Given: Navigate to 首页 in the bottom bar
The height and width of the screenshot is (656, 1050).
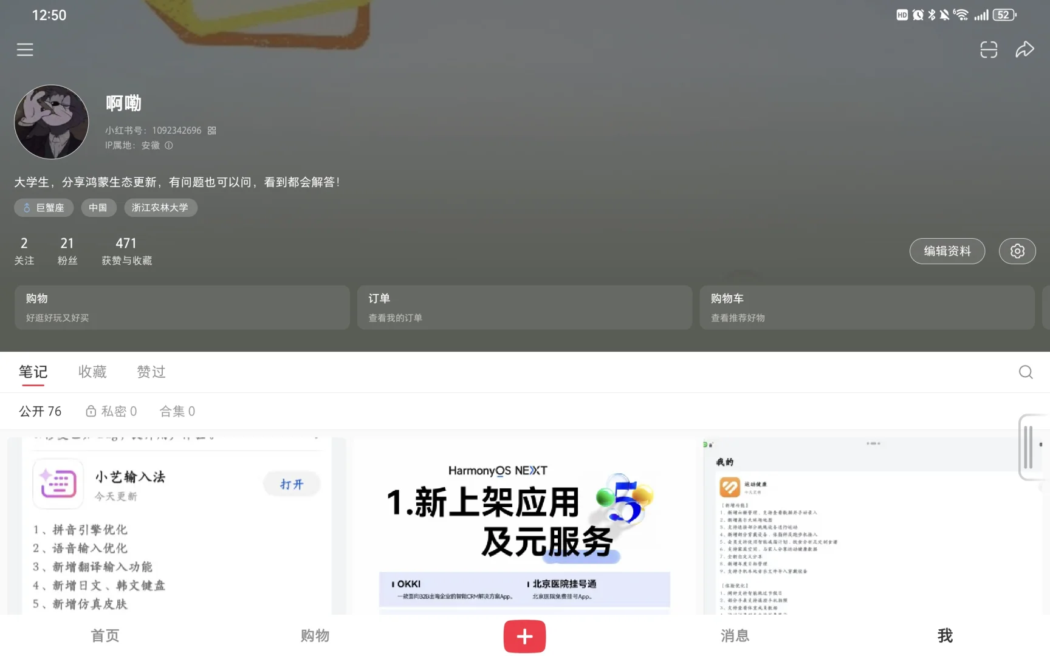Looking at the screenshot, I should (105, 636).
